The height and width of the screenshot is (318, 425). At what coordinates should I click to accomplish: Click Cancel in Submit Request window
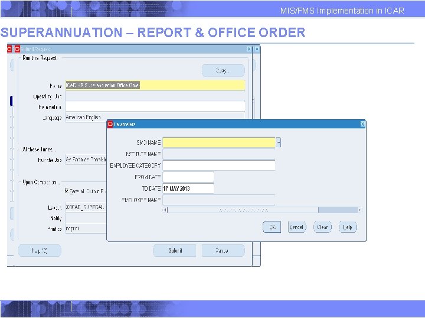pos(223,251)
